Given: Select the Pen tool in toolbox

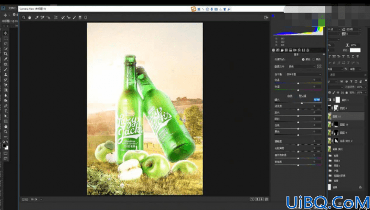Looking at the screenshot, I should 6,106.
